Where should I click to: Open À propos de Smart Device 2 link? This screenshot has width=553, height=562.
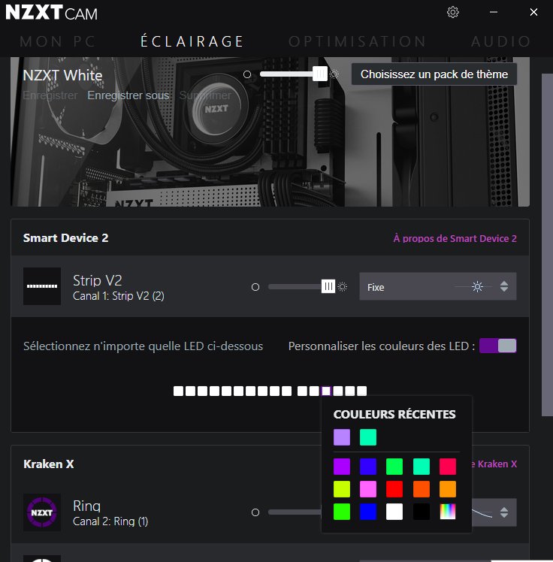pyautogui.click(x=455, y=238)
